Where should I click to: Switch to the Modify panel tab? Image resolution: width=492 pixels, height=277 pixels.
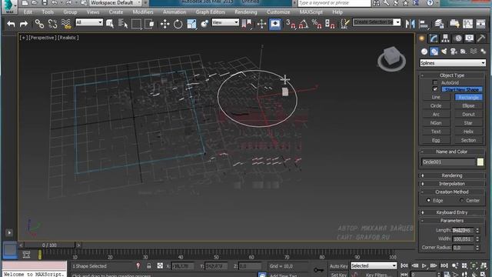tap(434, 38)
